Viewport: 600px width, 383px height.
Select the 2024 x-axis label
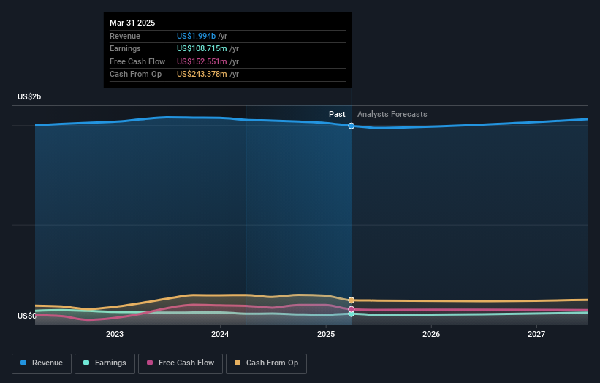[x=220, y=334]
